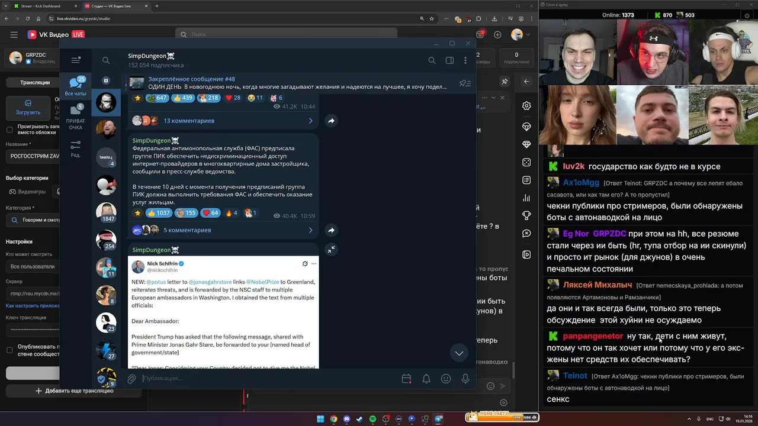The width and height of the screenshot is (758, 426).
Task: Collapse VK chat panel with back arrow
Action: [x=526, y=82]
